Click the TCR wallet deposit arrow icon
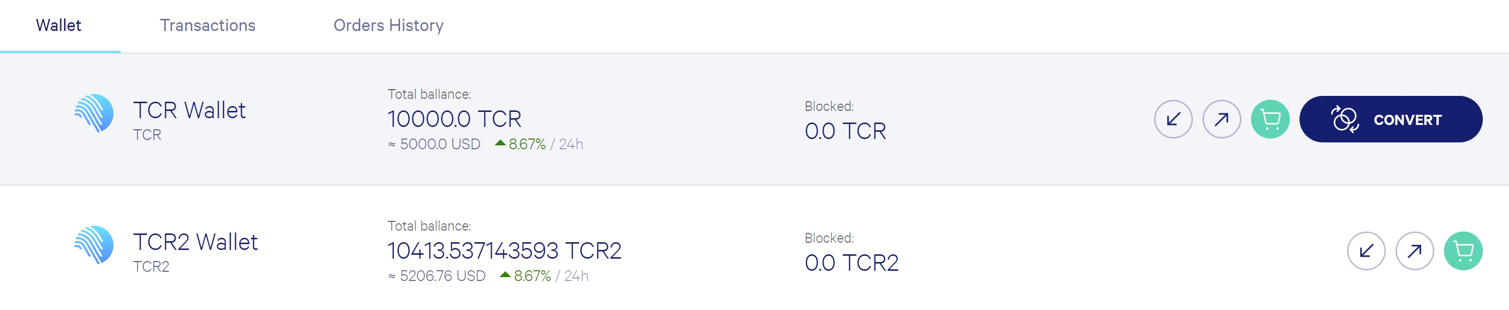This screenshot has width=1509, height=310. click(1173, 119)
